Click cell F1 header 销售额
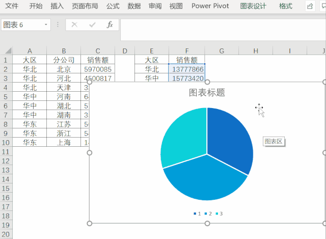This screenshot has width=326, height=239. (x=187, y=60)
